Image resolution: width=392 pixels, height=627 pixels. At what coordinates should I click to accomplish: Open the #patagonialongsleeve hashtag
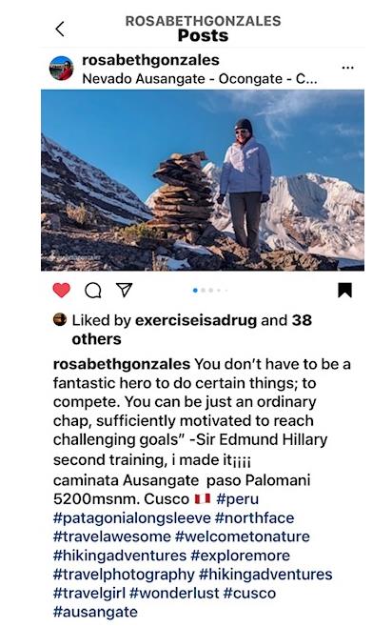click(131, 517)
